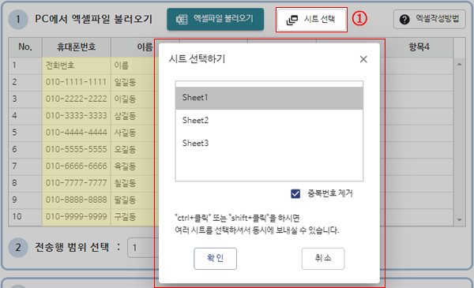Click the No. column header
Viewport: 474px width, 288px height.
pos(25,47)
